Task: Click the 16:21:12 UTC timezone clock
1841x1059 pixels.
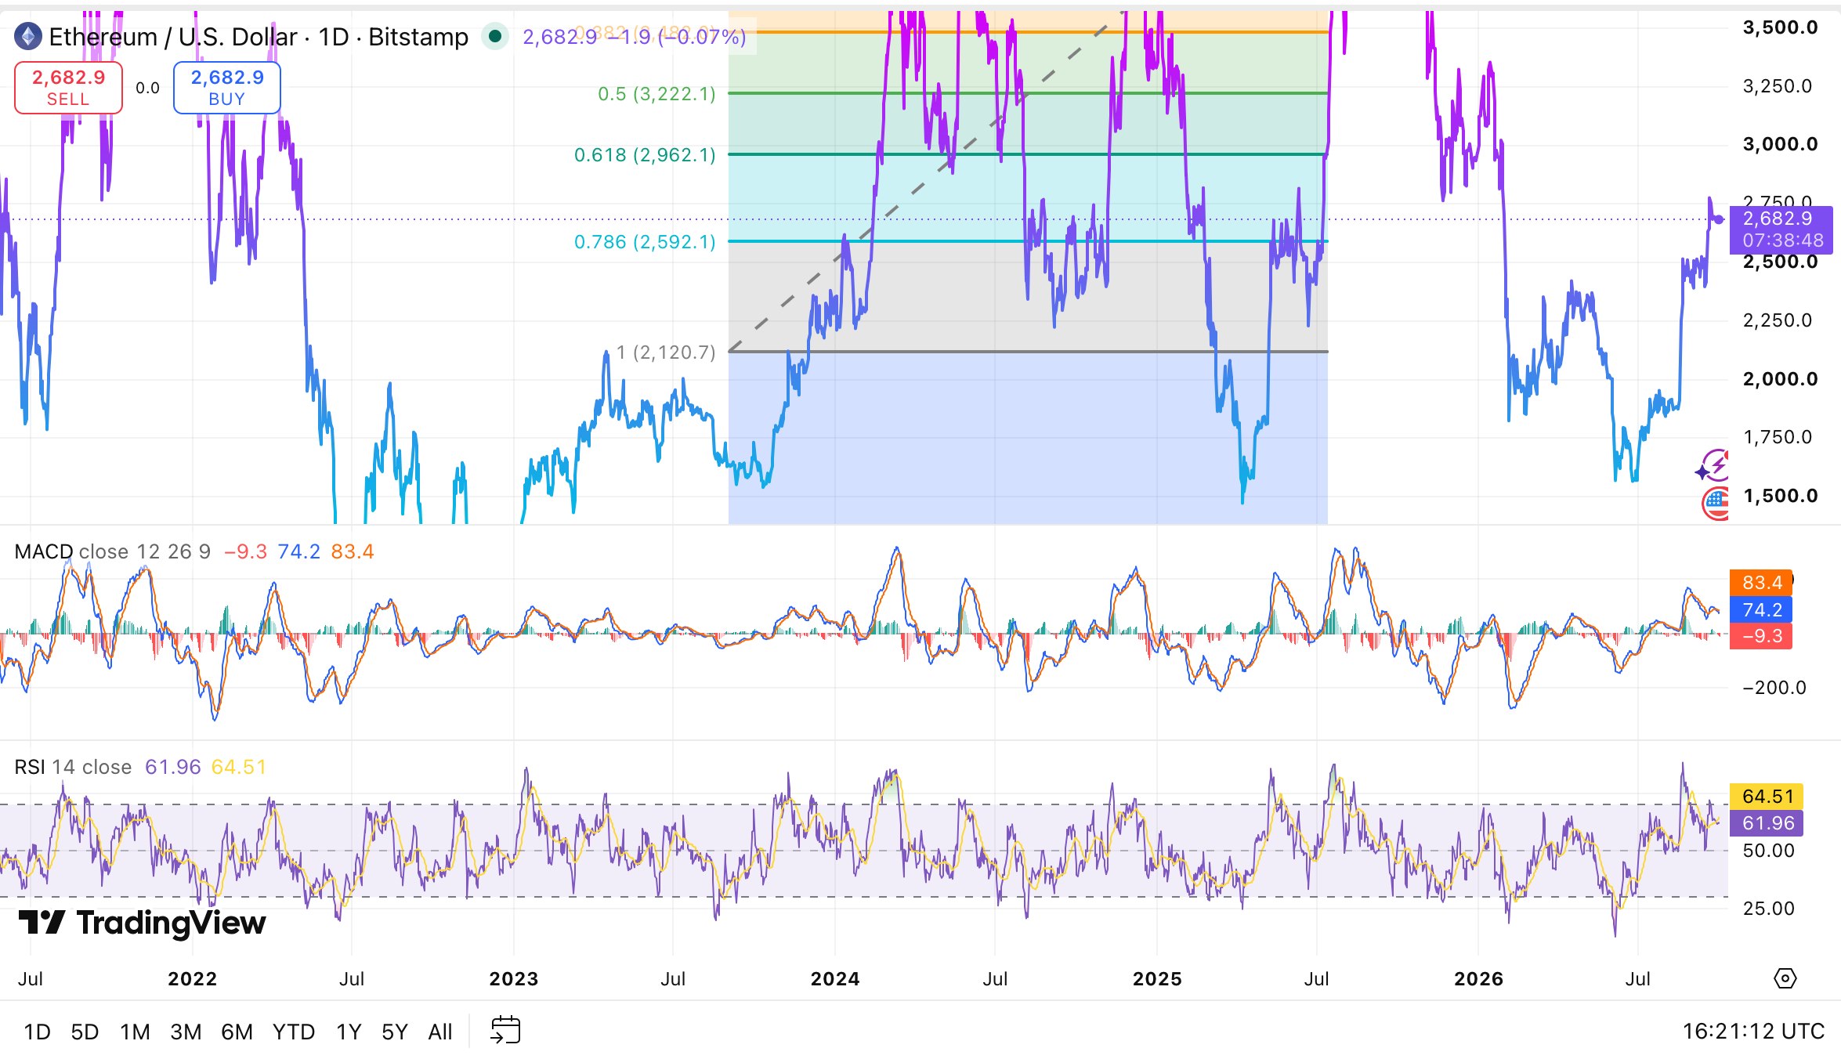Action: click(1753, 1031)
